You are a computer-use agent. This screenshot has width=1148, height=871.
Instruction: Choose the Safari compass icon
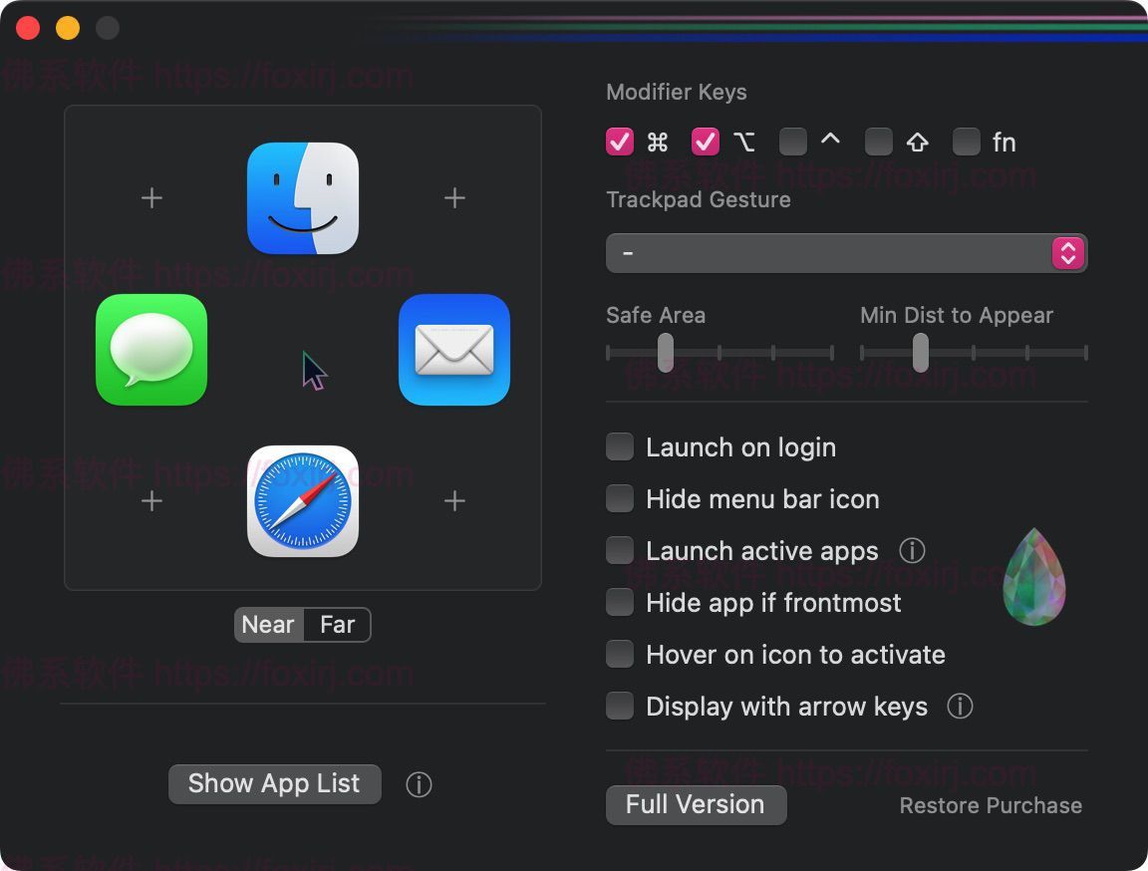(303, 501)
